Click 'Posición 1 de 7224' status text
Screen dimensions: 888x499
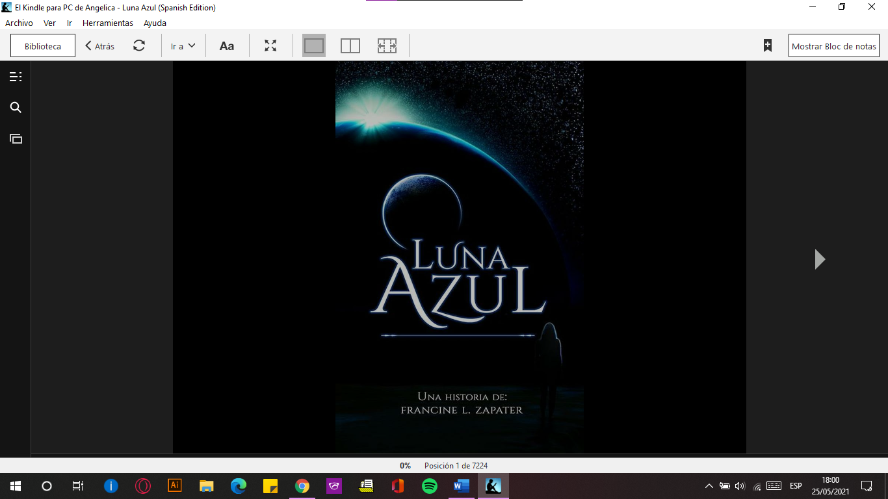click(x=456, y=465)
